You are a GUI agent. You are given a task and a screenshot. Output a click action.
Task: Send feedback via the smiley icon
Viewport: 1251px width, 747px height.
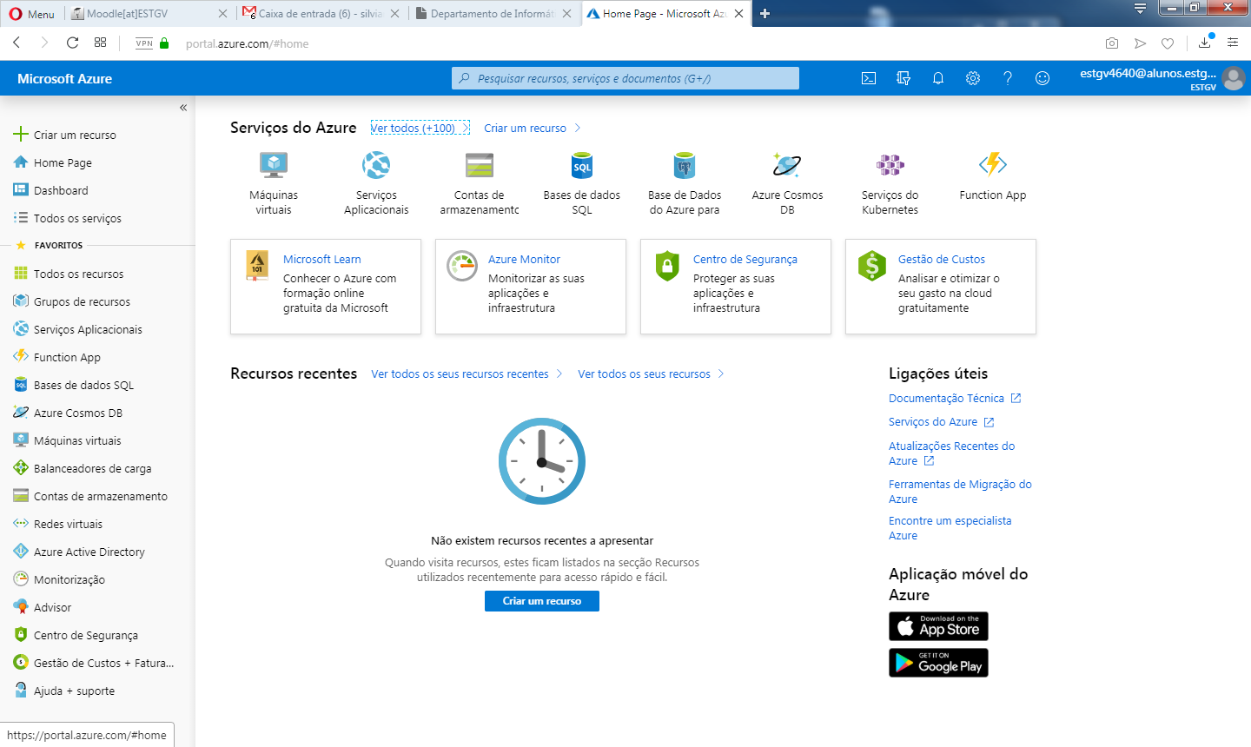[1042, 78]
